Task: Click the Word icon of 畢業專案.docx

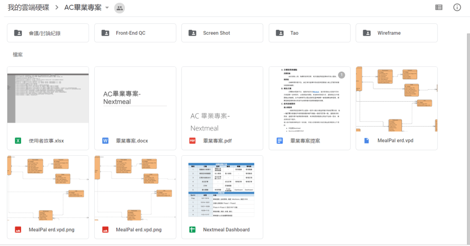Action: pos(105,141)
